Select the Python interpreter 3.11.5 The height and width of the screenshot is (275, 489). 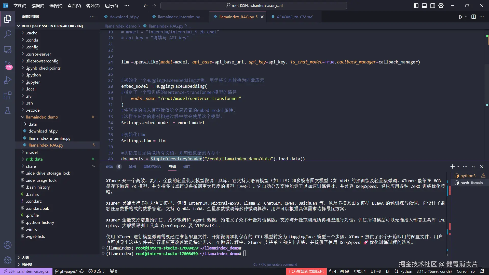[434, 271]
